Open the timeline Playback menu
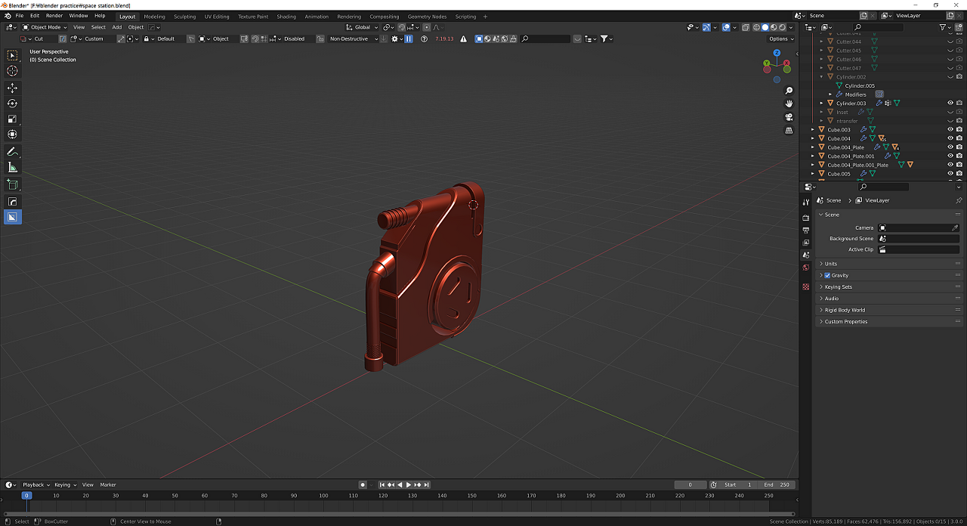The image size is (967, 526). tap(36, 484)
